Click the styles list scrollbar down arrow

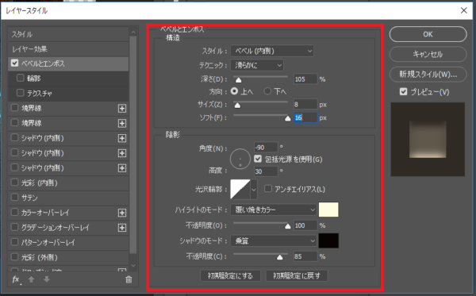133,265
